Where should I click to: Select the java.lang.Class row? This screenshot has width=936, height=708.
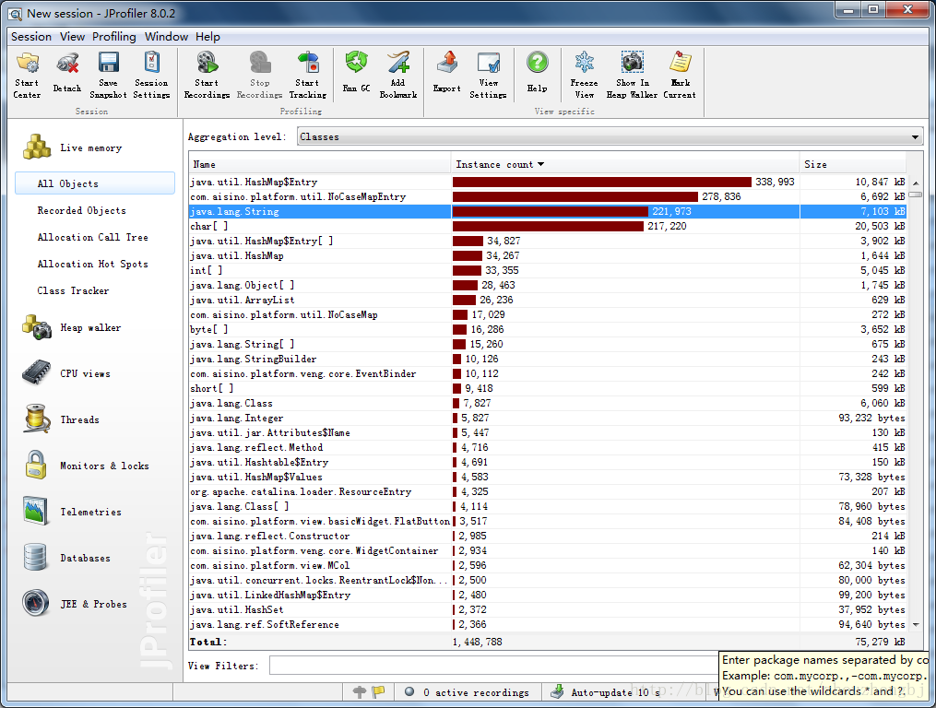(x=548, y=403)
